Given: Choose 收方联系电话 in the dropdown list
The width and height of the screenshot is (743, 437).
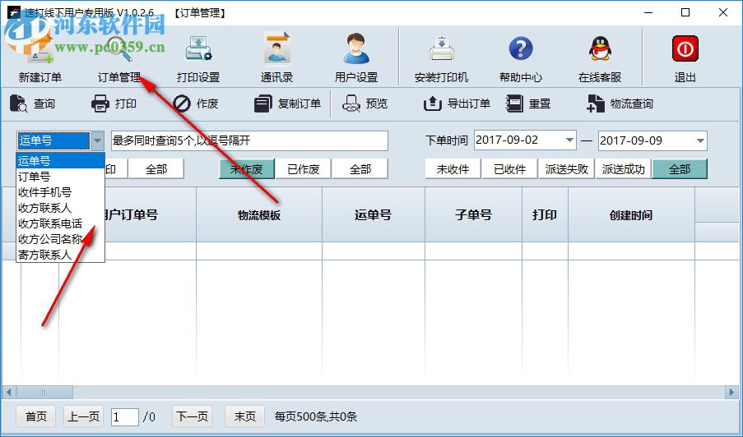Looking at the screenshot, I should coord(60,223).
